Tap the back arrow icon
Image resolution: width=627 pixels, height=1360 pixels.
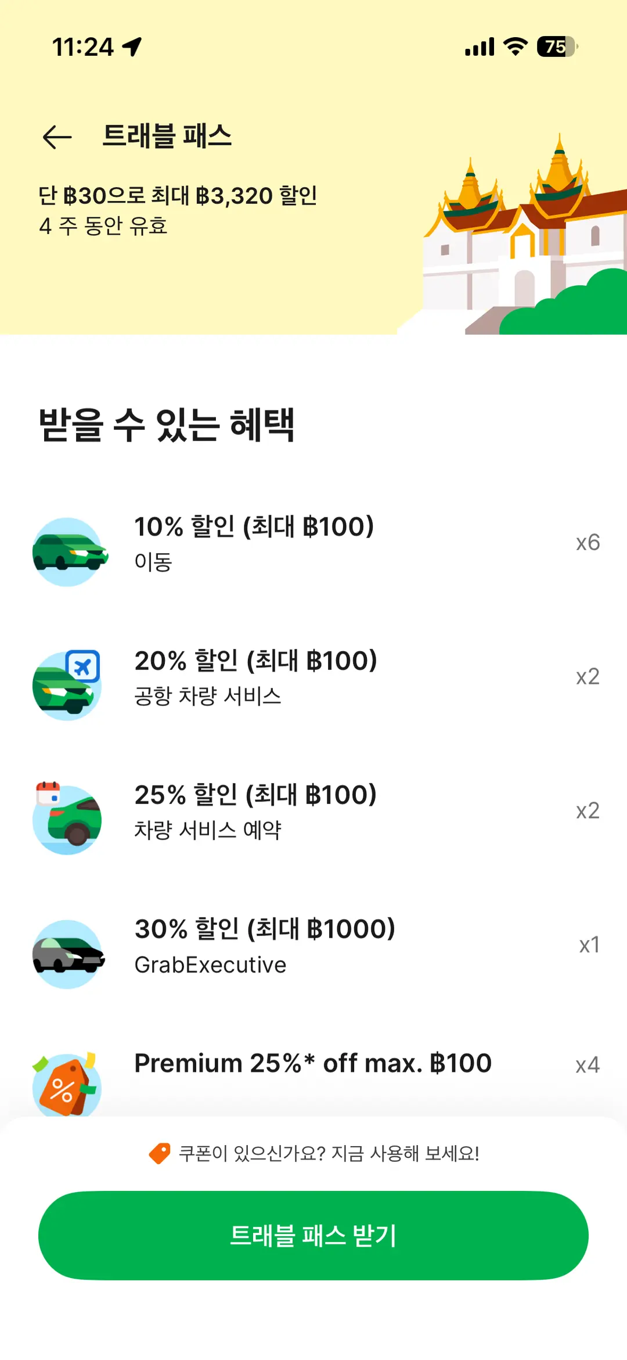point(57,137)
